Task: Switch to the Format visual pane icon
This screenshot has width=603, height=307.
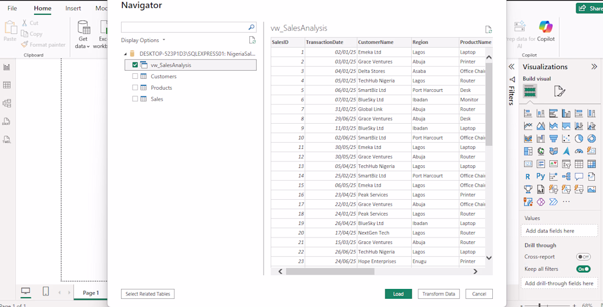Action: (x=560, y=91)
